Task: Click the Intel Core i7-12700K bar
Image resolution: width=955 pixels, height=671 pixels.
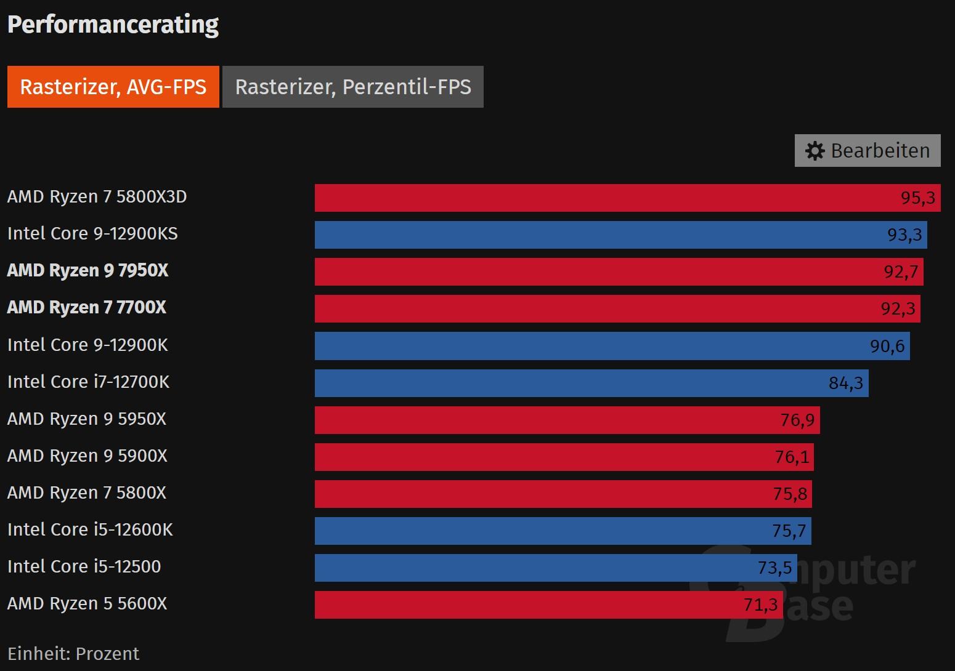Action: [x=591, y=383]
